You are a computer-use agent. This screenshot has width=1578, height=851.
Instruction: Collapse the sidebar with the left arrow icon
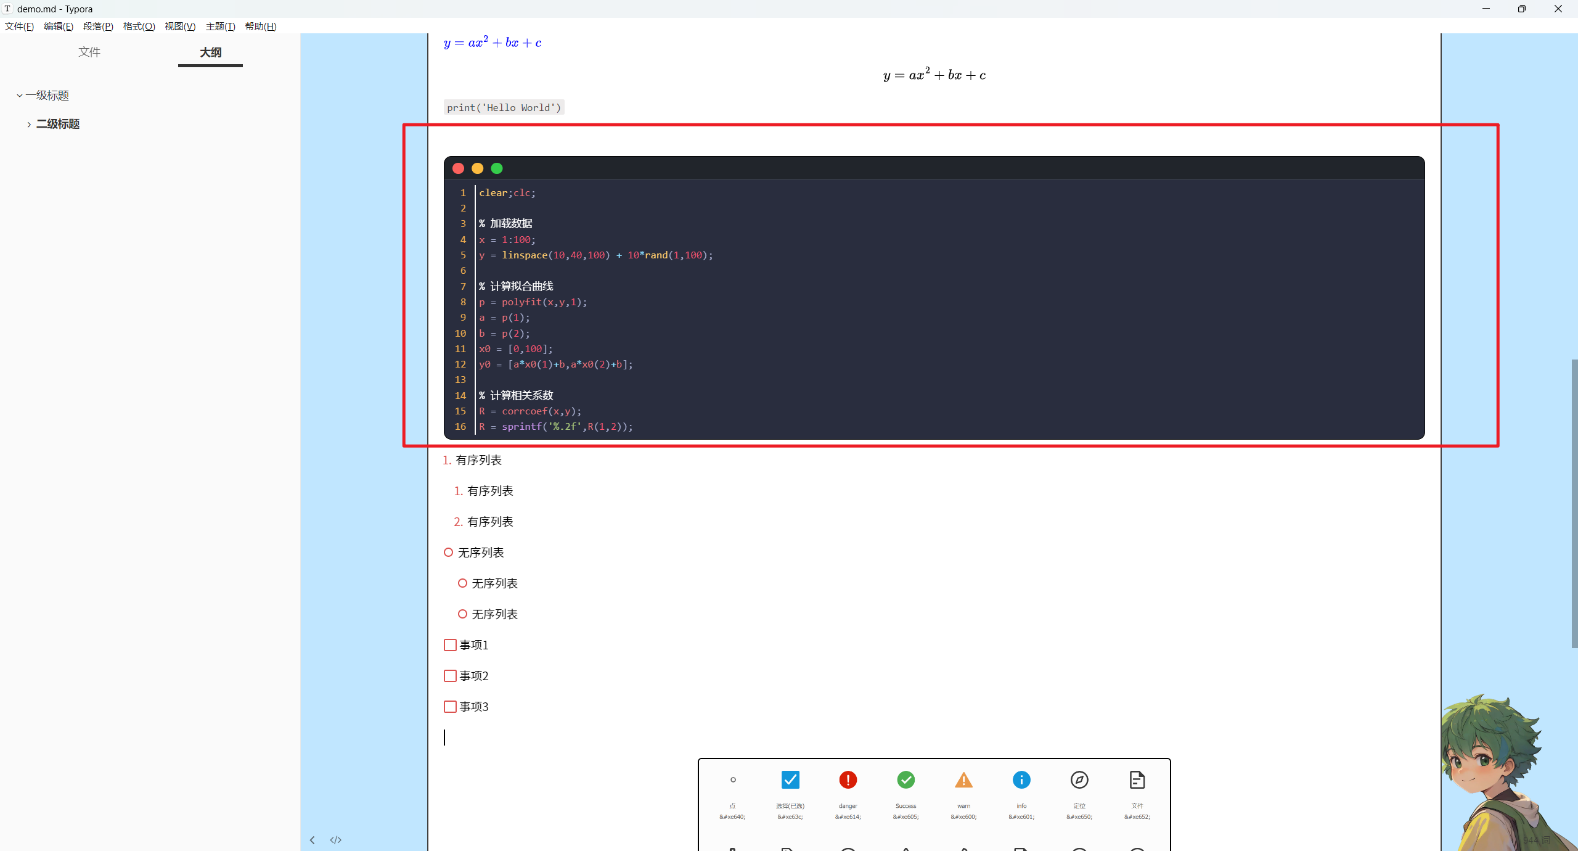(313, 840)
